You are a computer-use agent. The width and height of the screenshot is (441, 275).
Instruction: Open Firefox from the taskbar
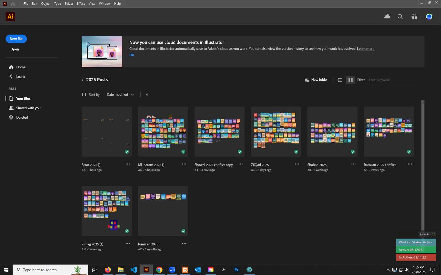pyautogui.click(x=108, y=270)
